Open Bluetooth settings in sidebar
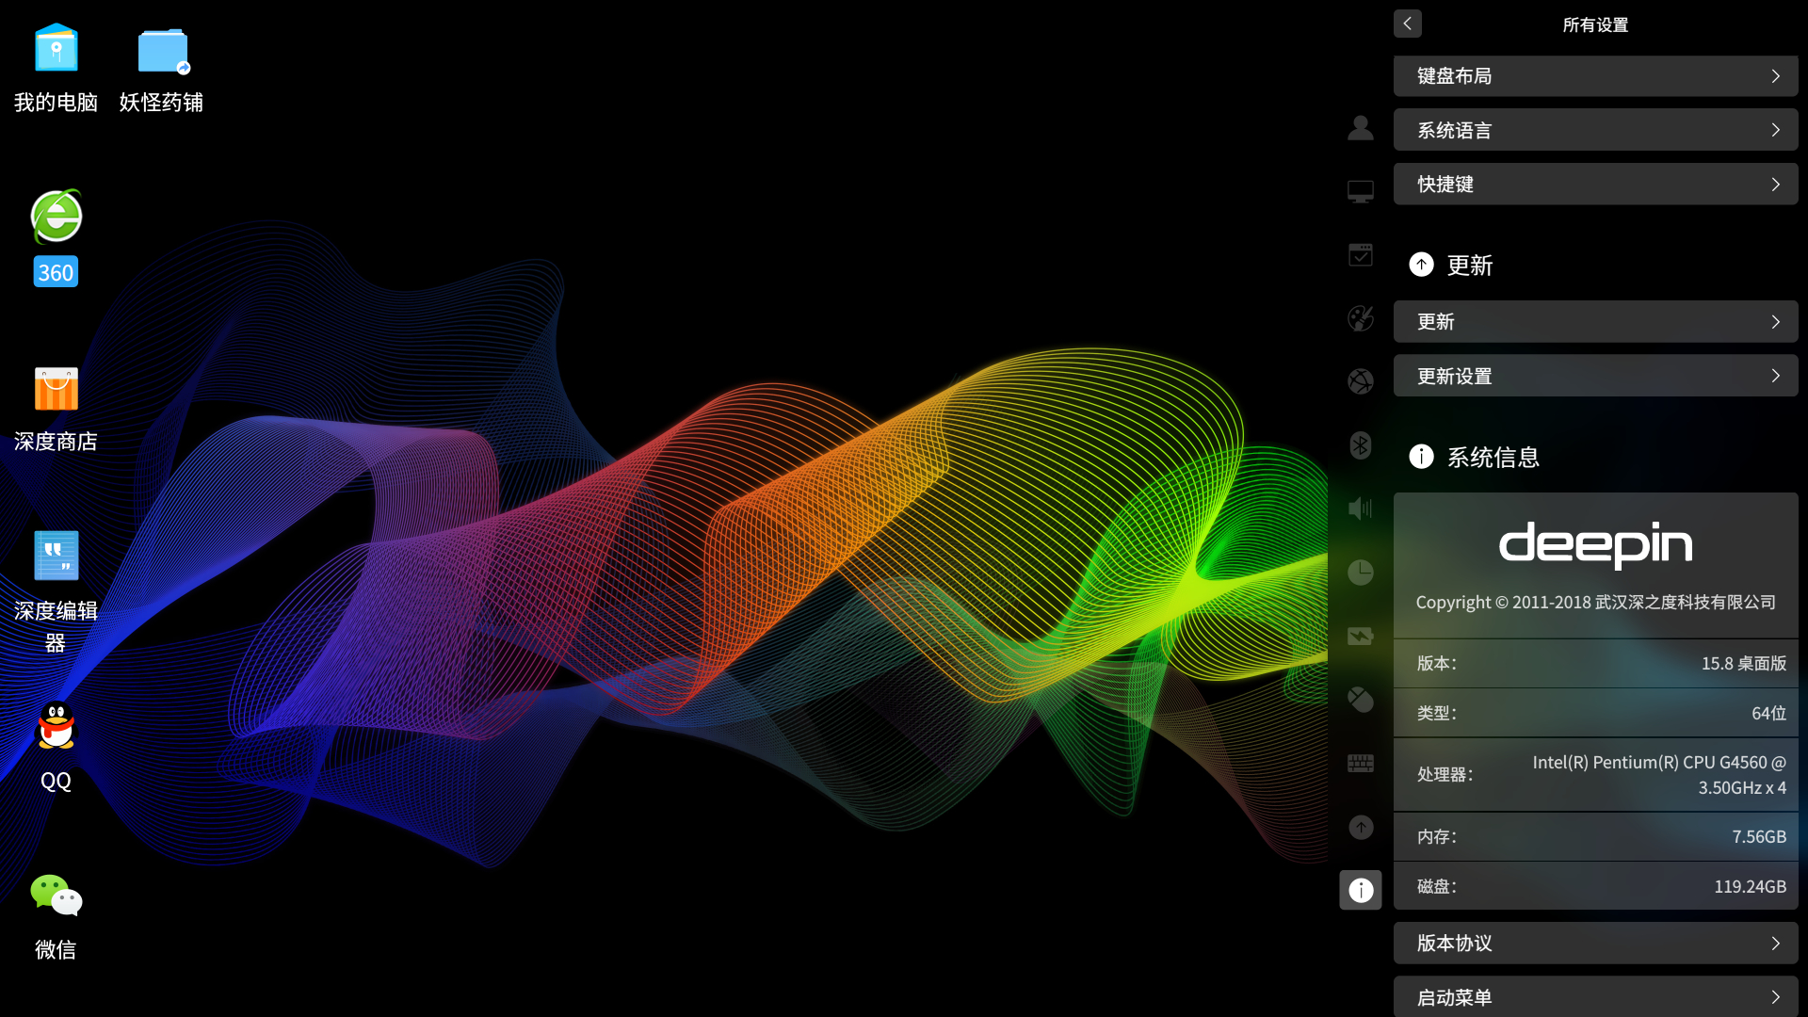 click(x=1360, y=444)
